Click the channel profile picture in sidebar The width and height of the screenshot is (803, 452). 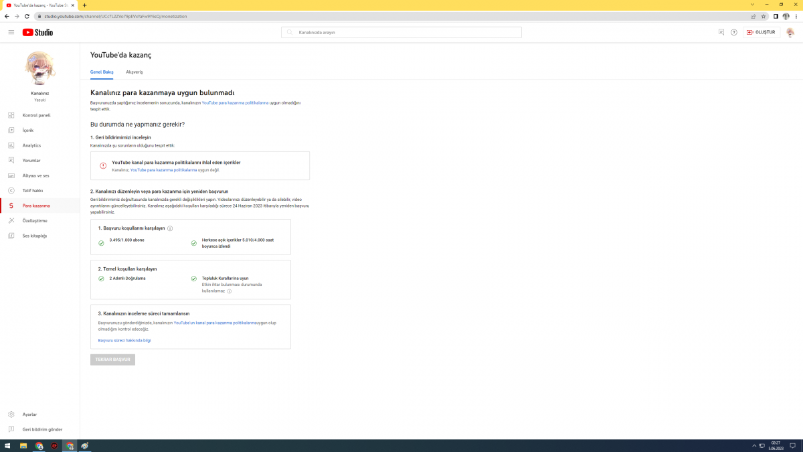[39, 68]
